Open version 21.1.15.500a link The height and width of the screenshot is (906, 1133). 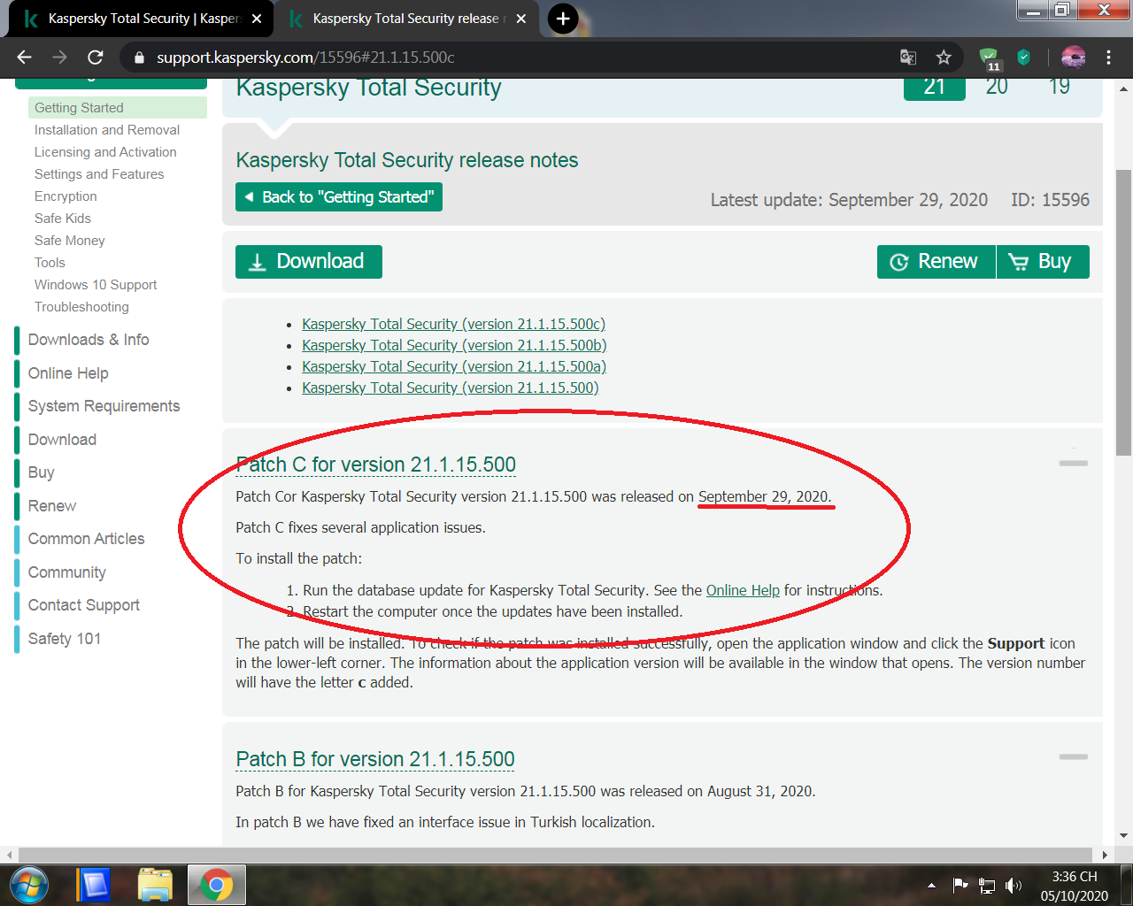(454, 366)
